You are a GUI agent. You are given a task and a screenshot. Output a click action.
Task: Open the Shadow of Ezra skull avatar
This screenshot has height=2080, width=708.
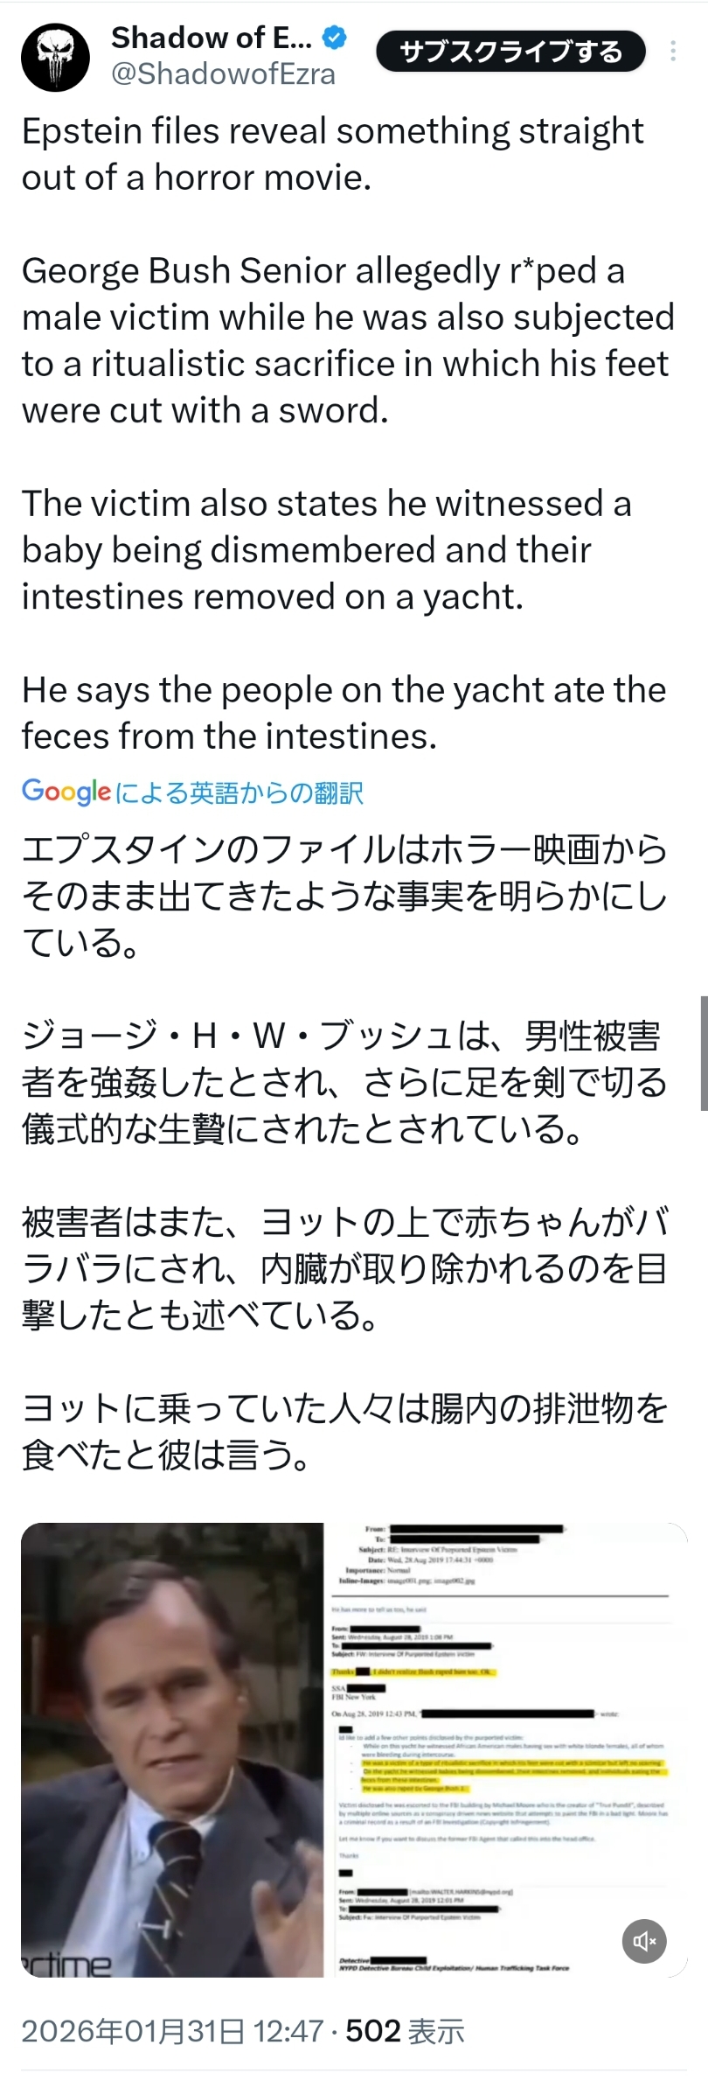(x=55, y=57)
